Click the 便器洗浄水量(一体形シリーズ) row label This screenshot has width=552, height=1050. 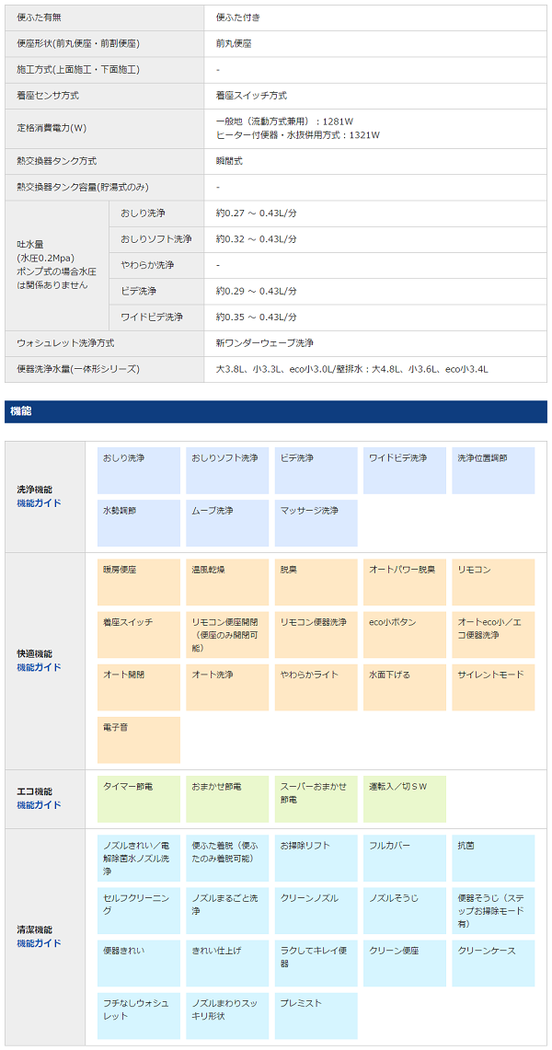click(104, 369)
